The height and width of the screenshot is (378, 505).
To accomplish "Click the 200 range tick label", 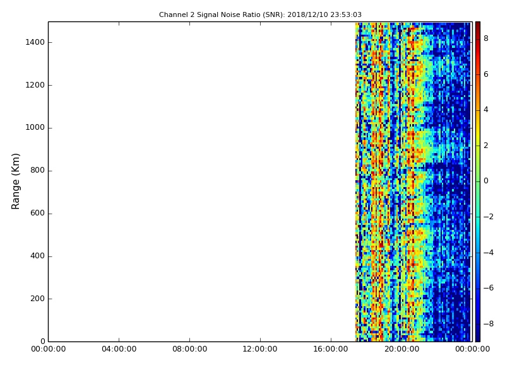I will pyautogui.click(x=37, y=299).
